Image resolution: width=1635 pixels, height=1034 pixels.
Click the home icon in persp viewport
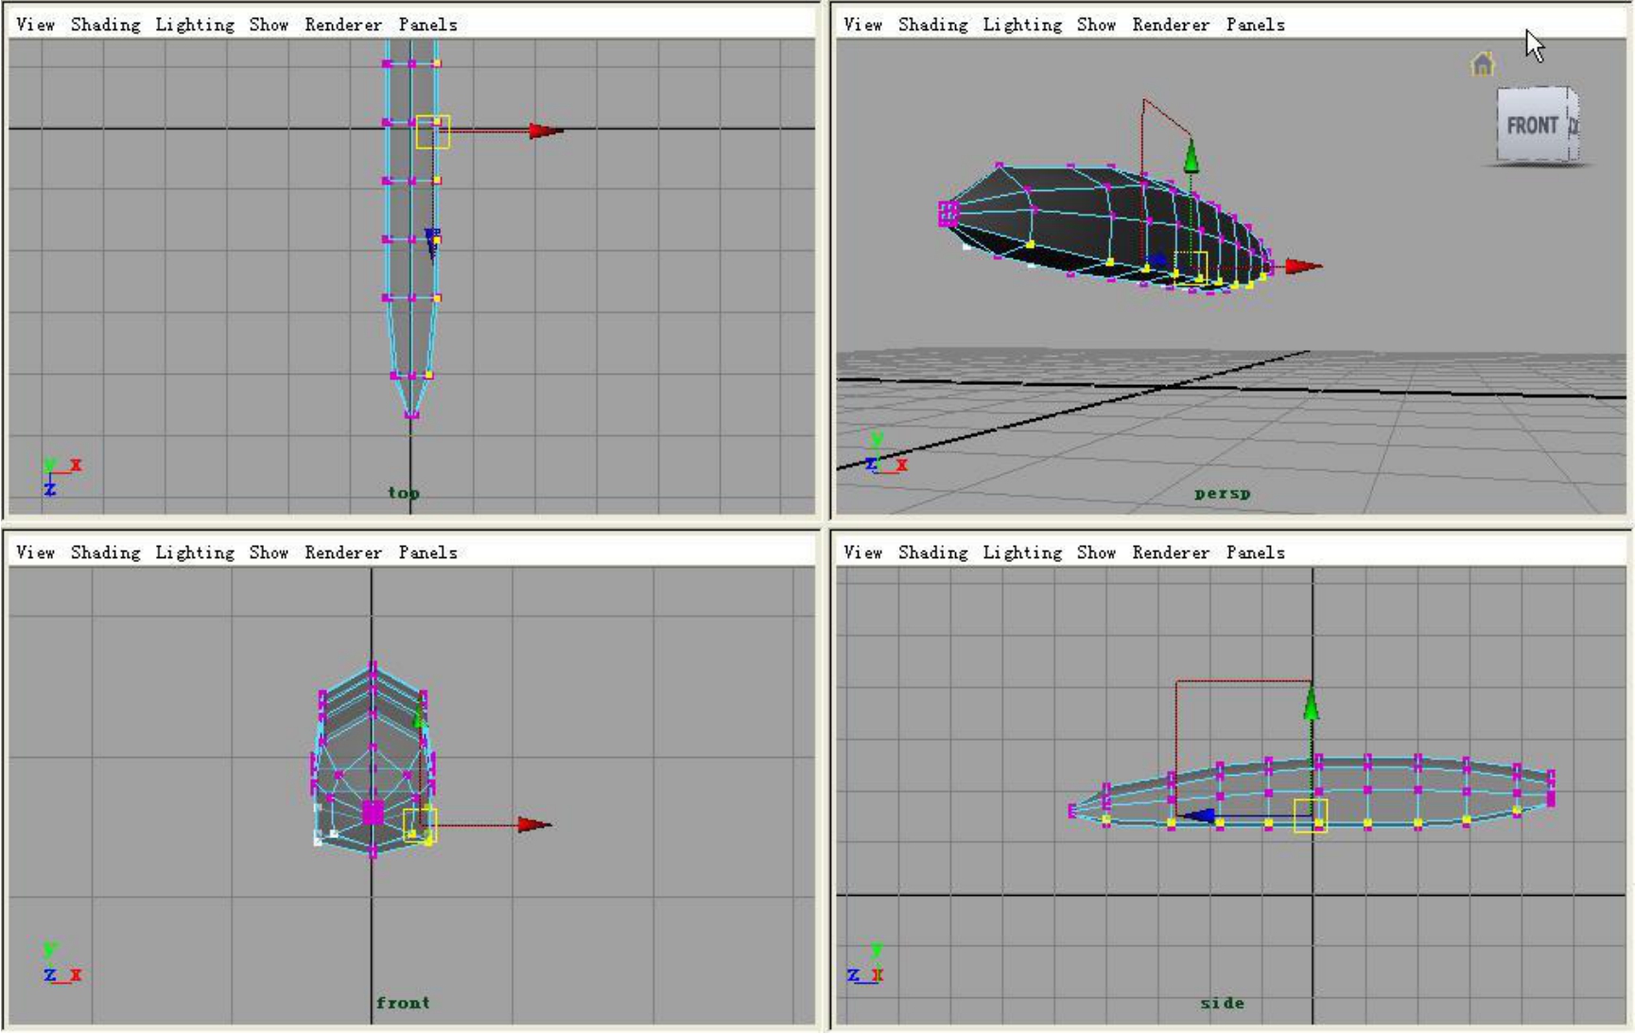[x=1482, y=64]
